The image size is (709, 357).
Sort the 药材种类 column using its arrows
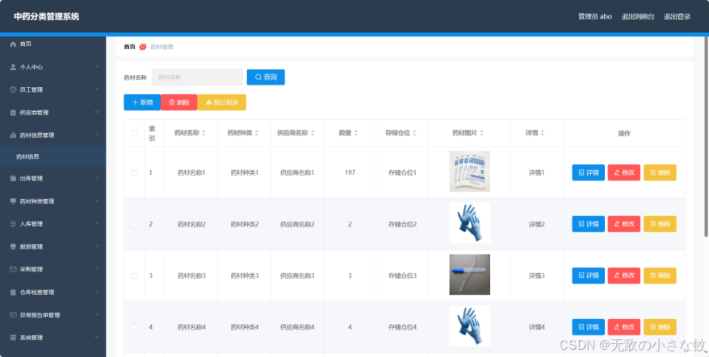pos(256,133)
